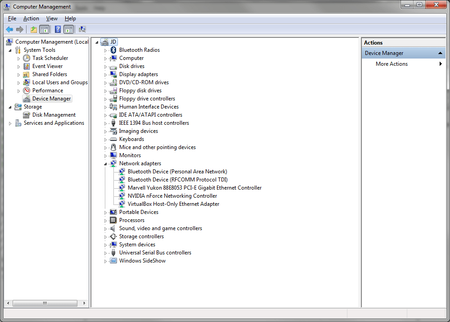
Task: Click the blue Help toolbar icon
Action: [58, 29]
